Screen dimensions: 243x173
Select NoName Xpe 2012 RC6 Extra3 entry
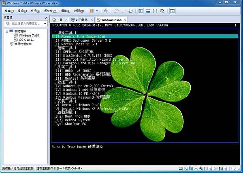(x=83, y=86)
